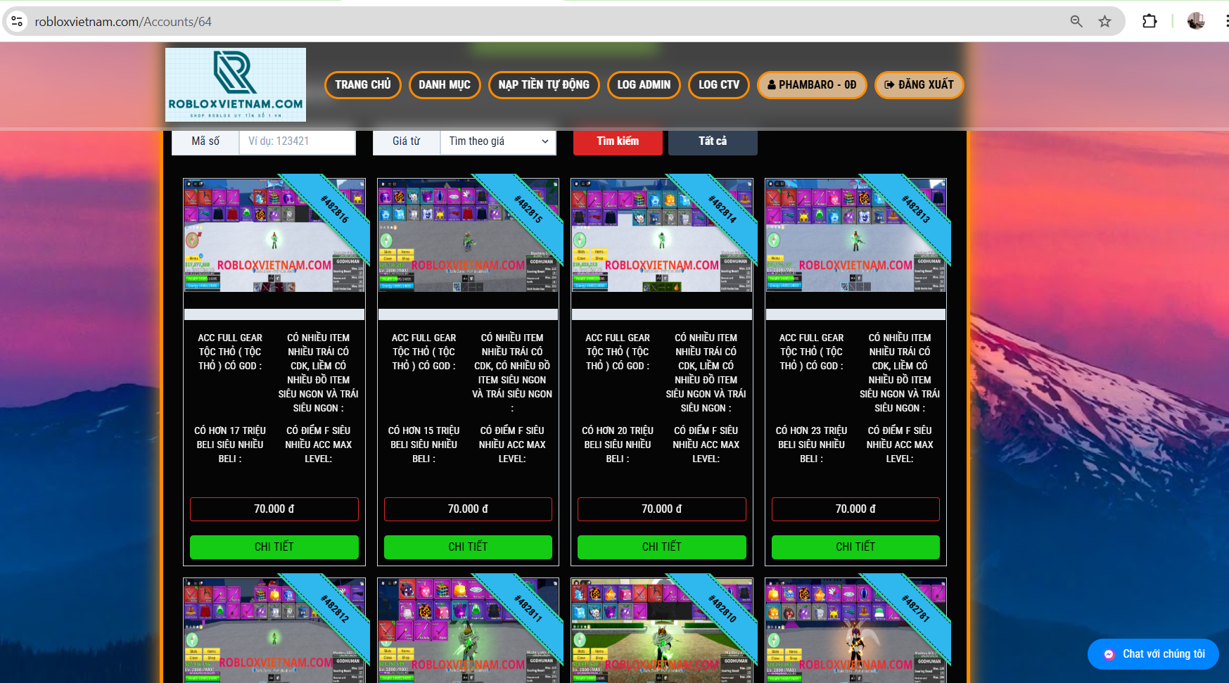Click Chi Tiết for the 20 triệu Beli account
Screen dimensions: 1229x683
[662, 547]
